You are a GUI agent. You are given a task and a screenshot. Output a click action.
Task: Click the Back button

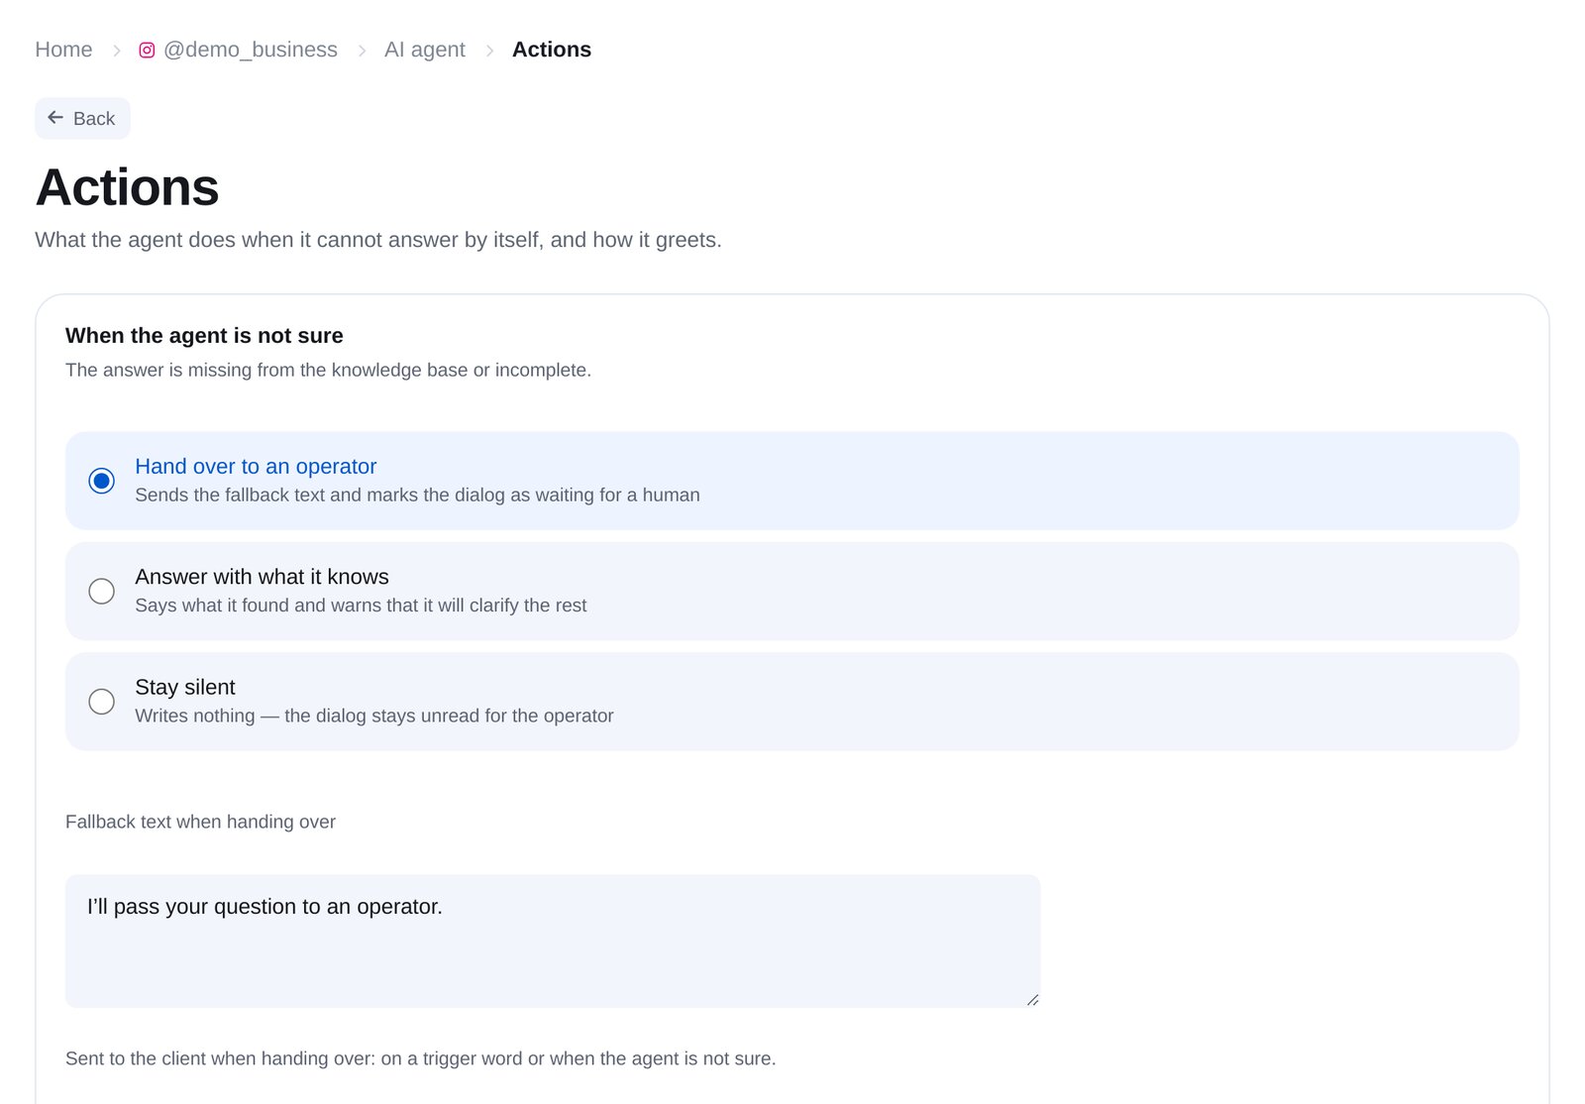click(x=82, y=118)
